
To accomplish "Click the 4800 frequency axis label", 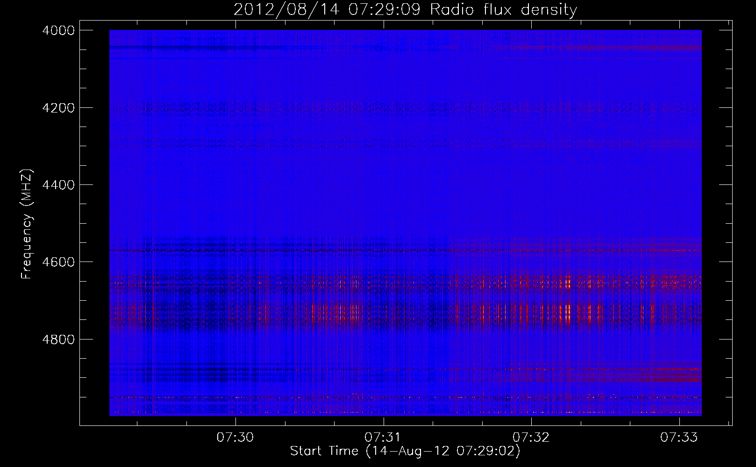I will click(58, 340).
